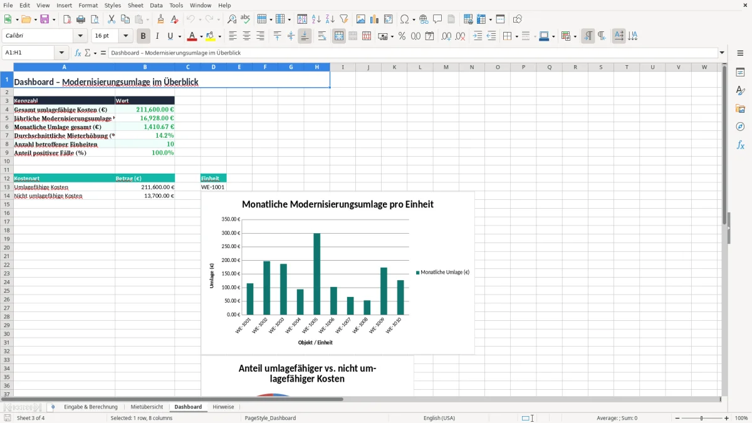The image size is (752, 423).
Task: Open sidebar Properties panel
Action: [x=740, y=72]
